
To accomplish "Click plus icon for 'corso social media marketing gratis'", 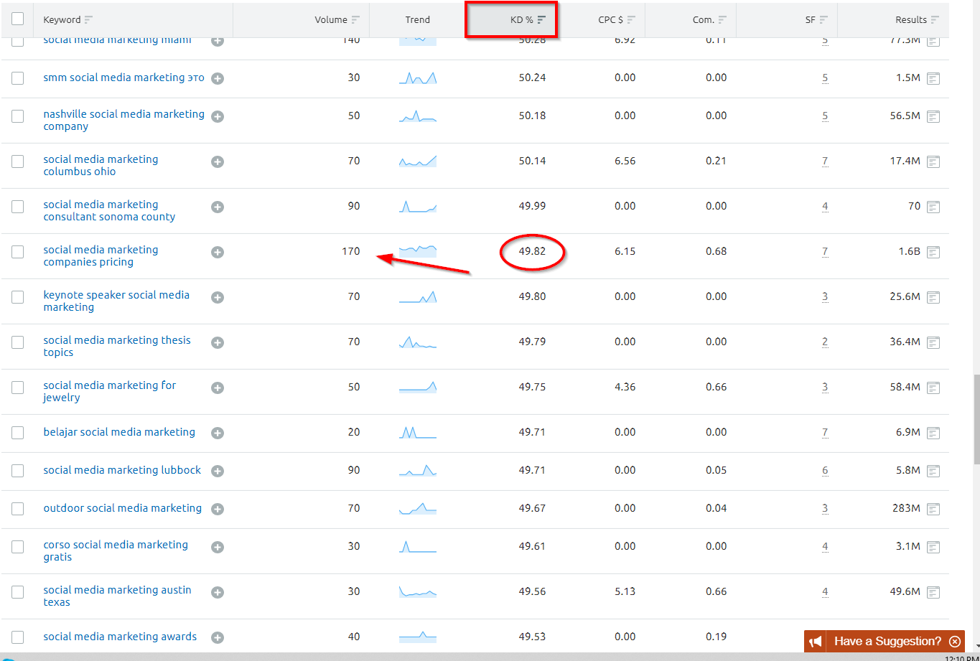I will [x=218, y=547].
